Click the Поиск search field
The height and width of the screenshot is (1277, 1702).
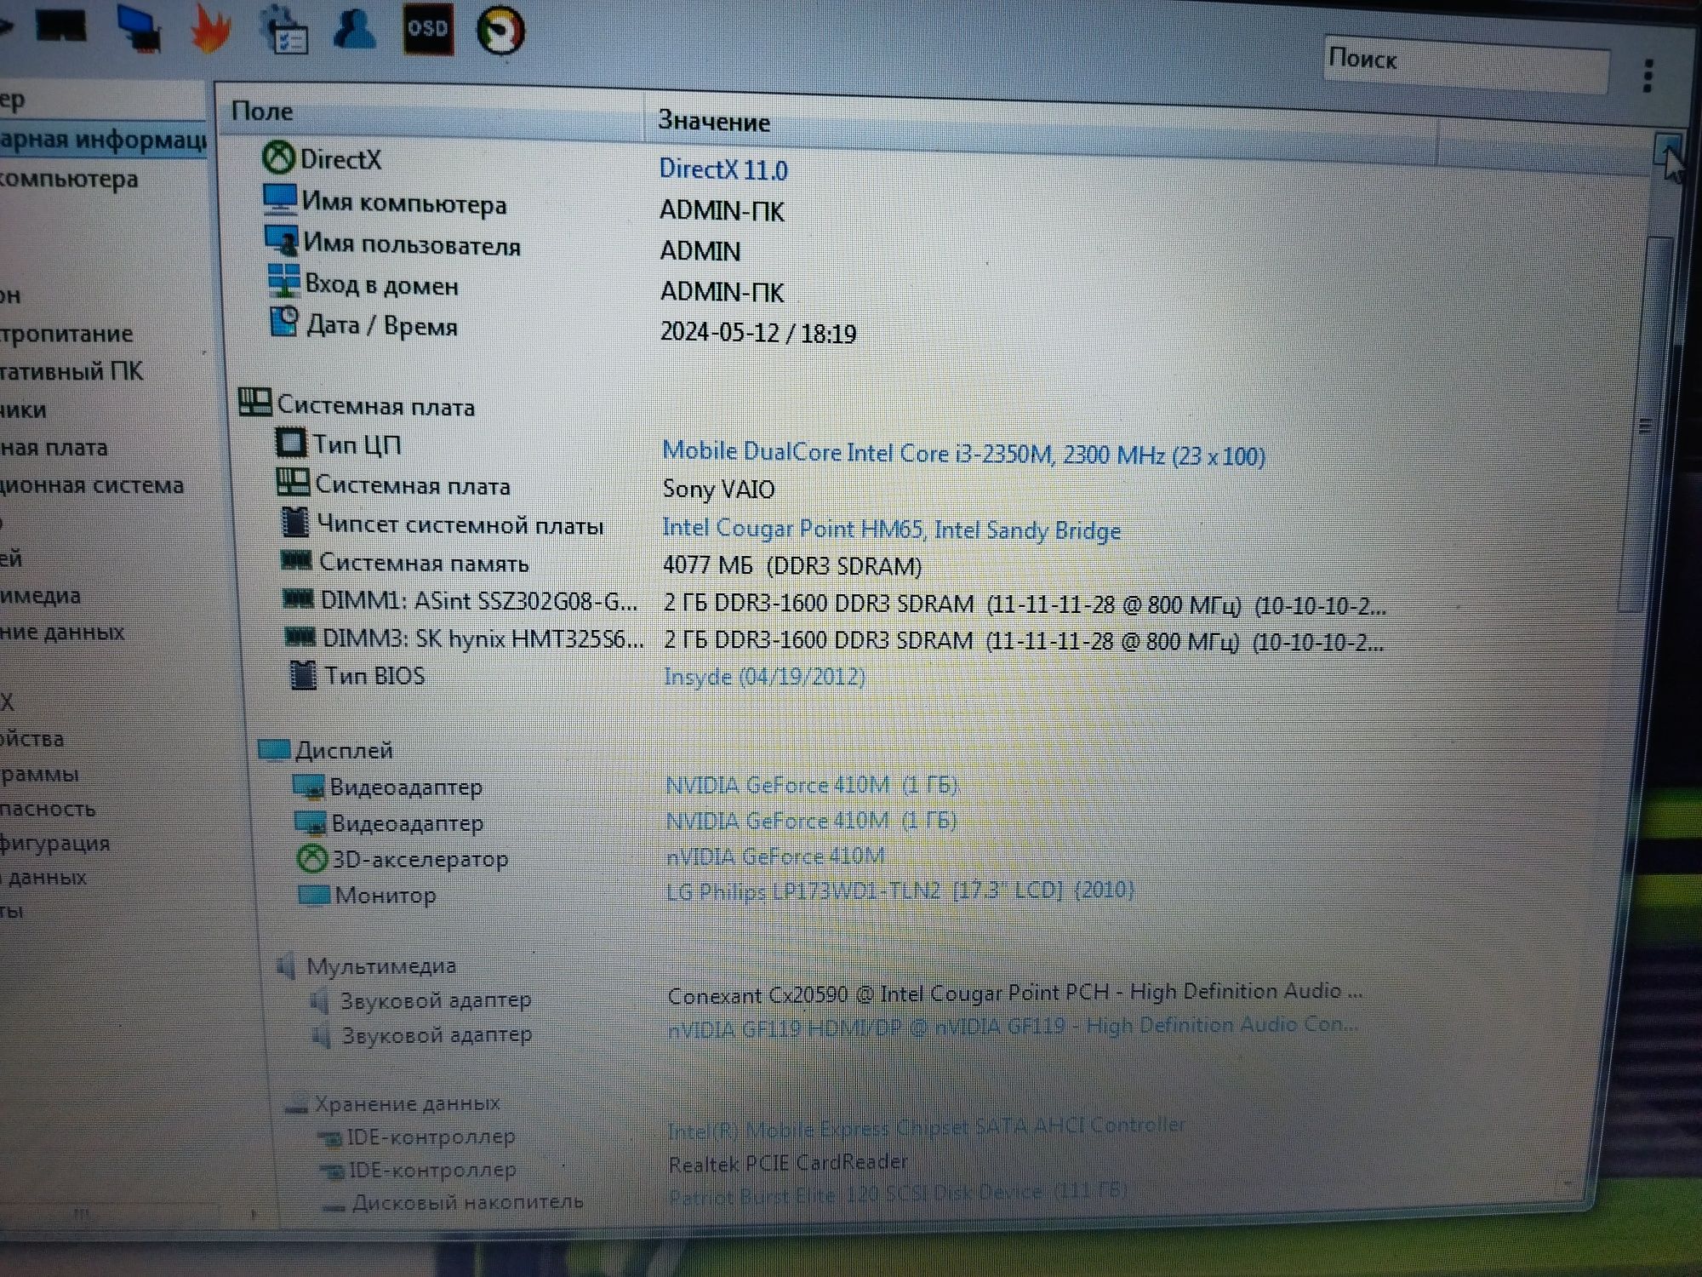point(1465,64)
